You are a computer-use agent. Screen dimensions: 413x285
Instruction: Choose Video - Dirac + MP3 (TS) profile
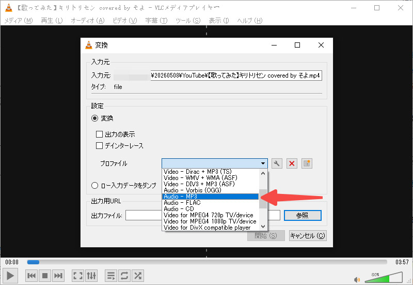[x=210, y=172]
